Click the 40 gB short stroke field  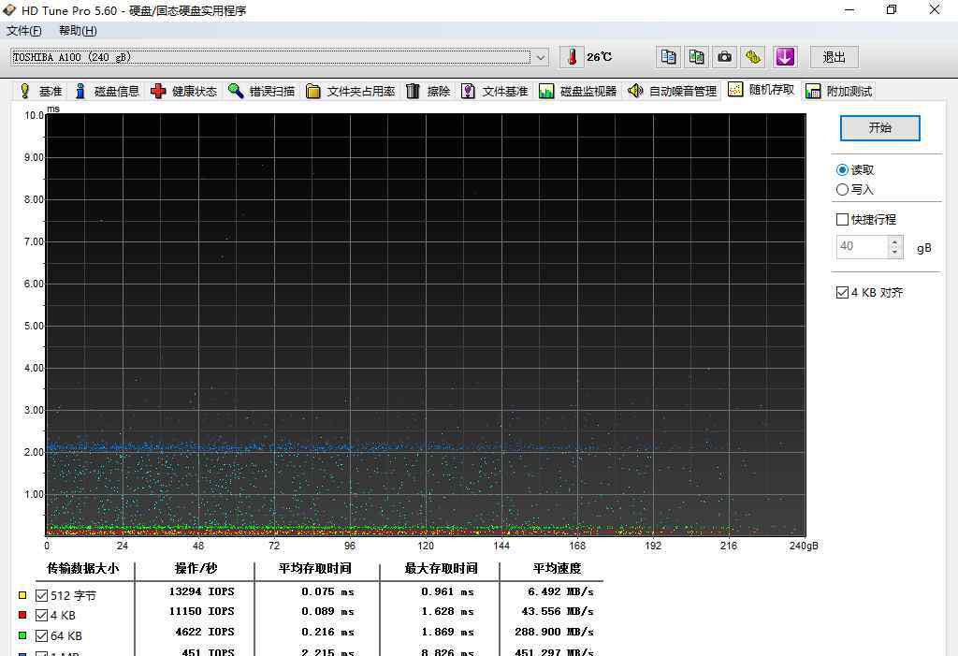(862, 246)
